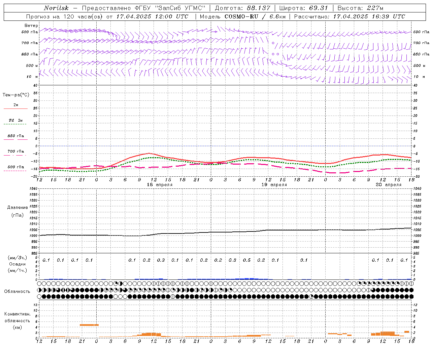Click the 'Высота: 227м' header field
431x344 pixels.
click(x=360, y=8)
